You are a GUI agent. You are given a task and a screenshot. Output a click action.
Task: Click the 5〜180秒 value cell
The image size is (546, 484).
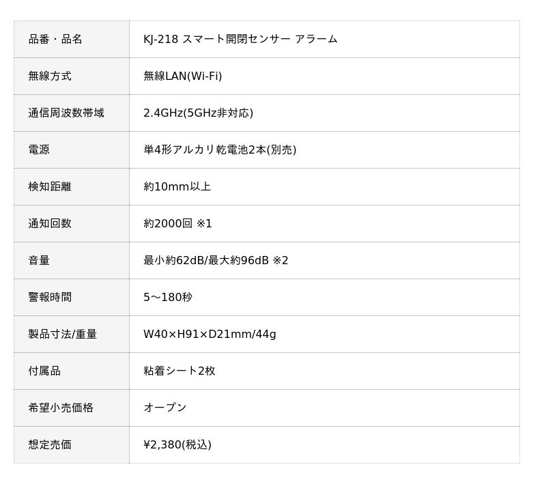[x=325, y=298]
